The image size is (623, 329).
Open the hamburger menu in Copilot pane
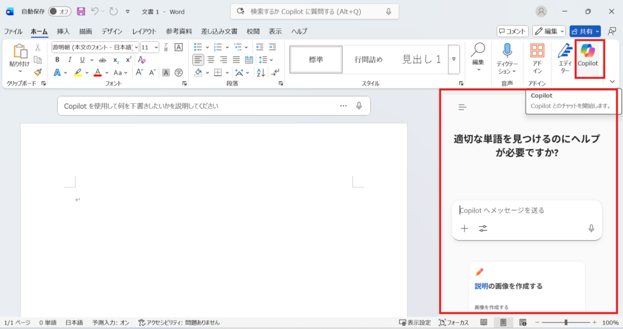point(462,107)
